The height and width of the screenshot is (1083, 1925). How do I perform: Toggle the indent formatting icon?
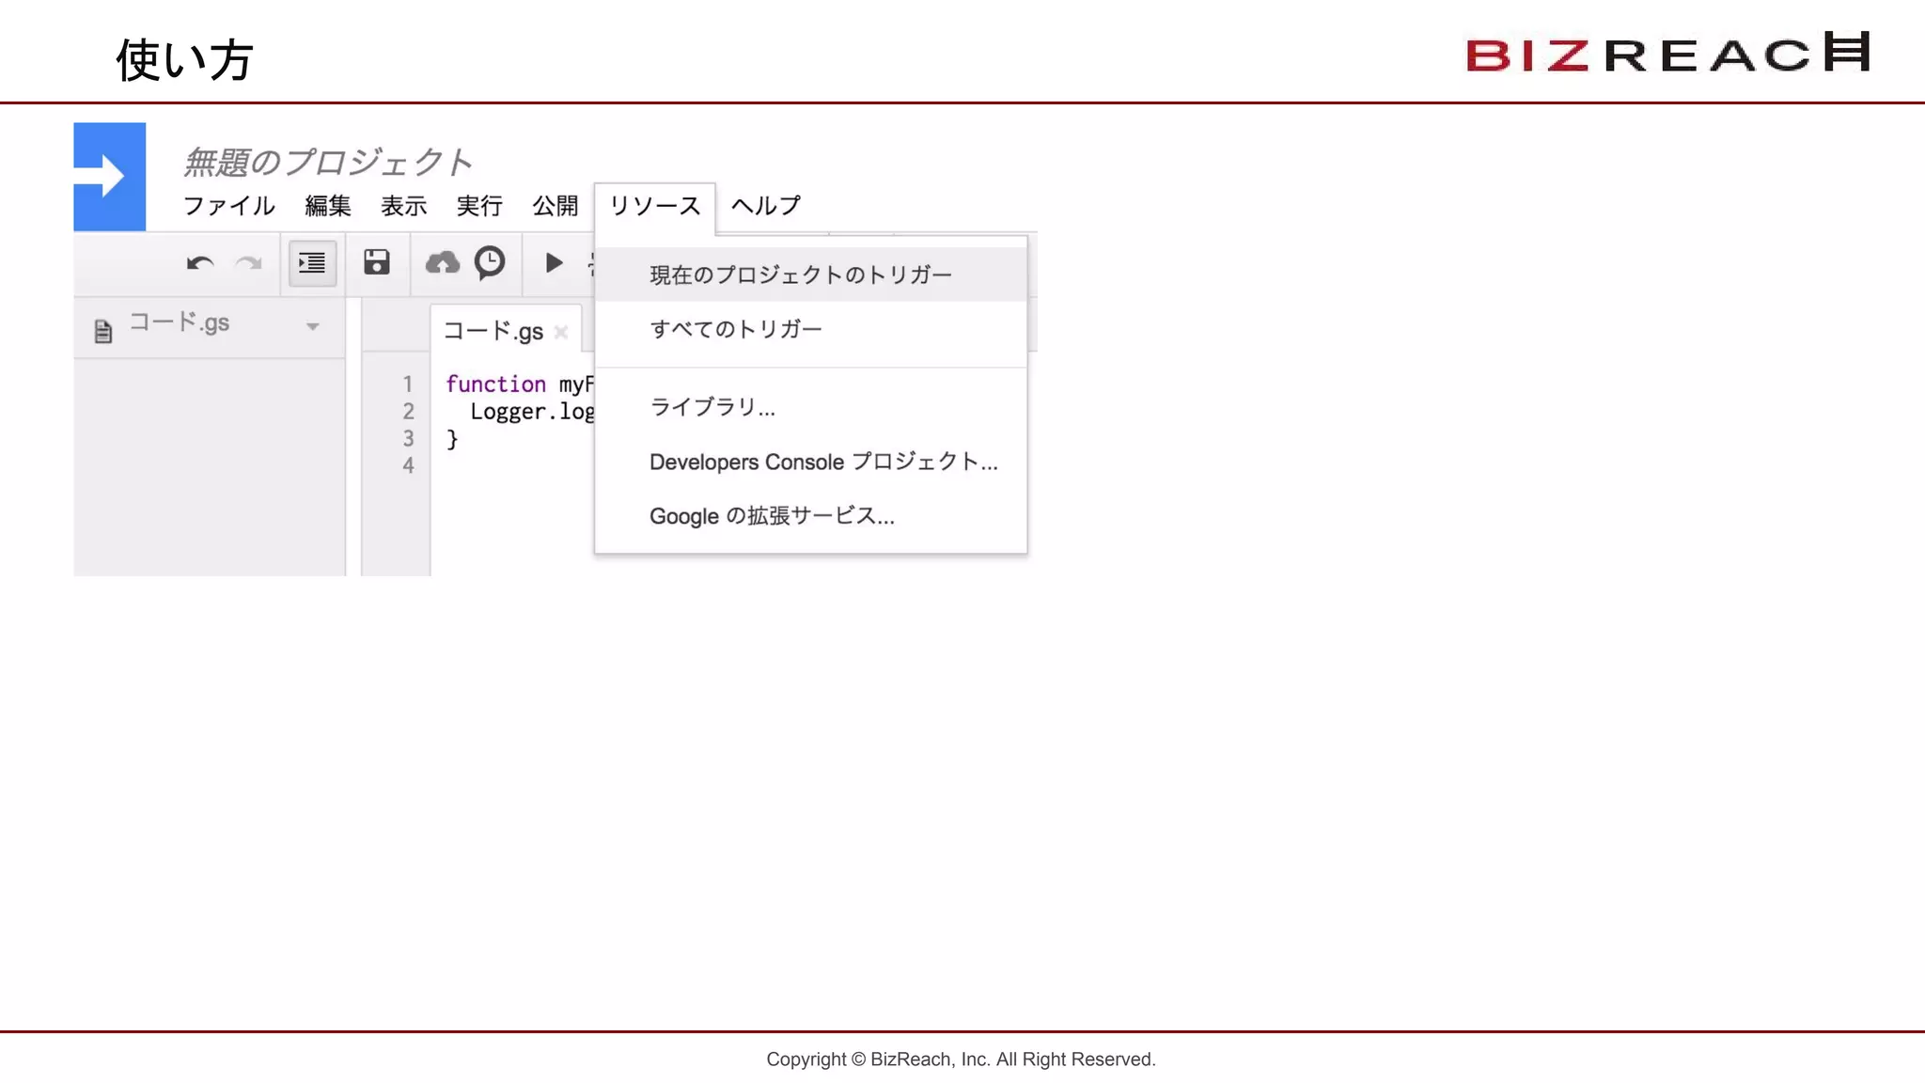312,263
